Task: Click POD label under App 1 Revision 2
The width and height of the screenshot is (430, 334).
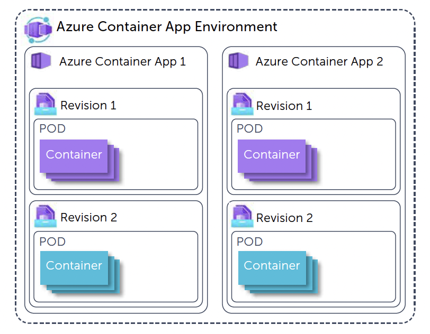Action: [52, 242]
